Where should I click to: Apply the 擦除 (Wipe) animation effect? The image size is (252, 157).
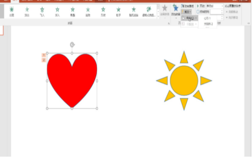pyautogui.click(x=88, y=11)
